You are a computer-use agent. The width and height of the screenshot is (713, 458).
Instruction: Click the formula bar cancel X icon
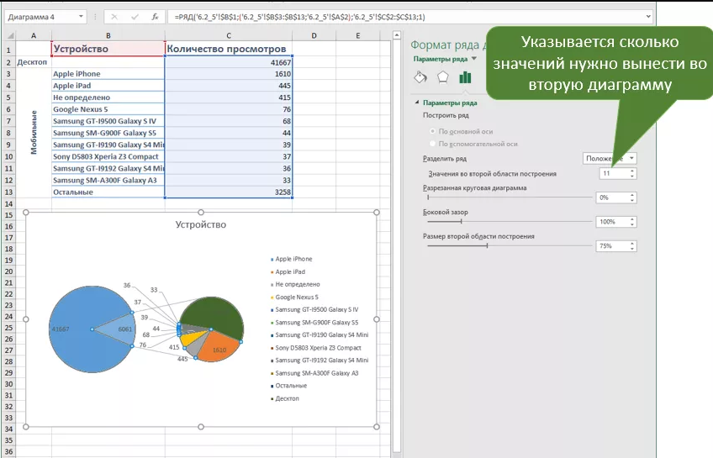114,17
